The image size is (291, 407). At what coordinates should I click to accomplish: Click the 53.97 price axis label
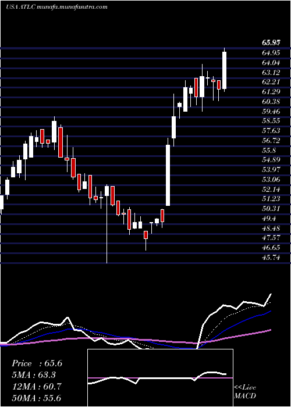[271, 170]
